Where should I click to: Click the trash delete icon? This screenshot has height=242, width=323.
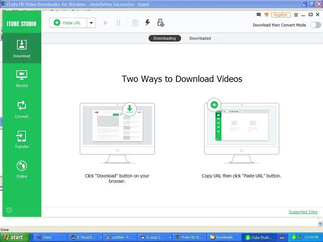point(135,23)
